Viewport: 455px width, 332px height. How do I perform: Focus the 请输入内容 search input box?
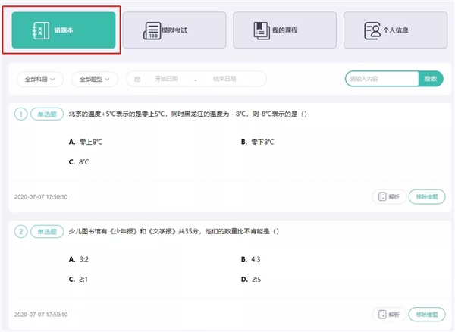381,79
